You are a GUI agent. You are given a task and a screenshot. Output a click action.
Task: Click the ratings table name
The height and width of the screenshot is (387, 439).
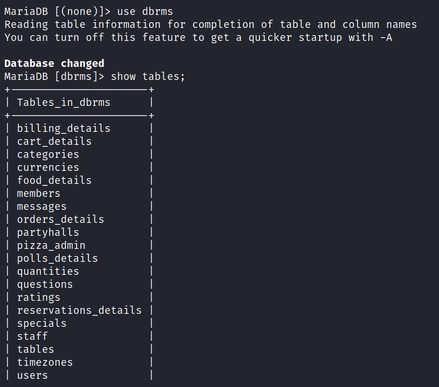pyautogui.click(x=39, y=297)
